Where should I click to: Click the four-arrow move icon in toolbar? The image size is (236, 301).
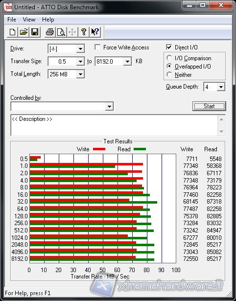click(x=72, y=32)
